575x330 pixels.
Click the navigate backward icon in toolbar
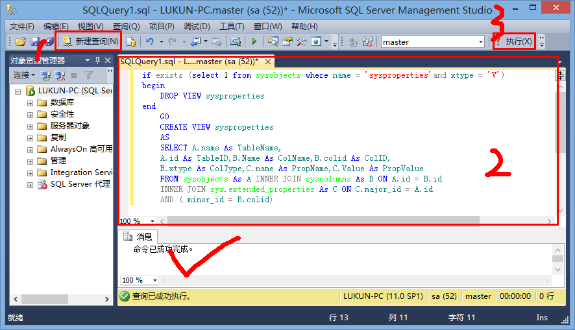[x=195, y=41]
